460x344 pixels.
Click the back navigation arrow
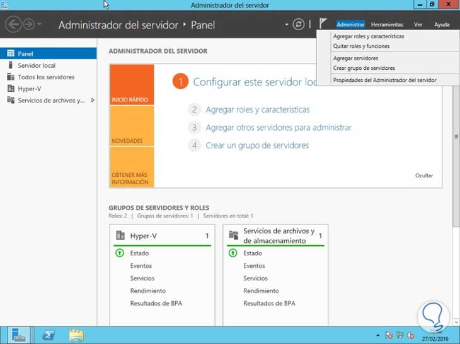point(13,25)
